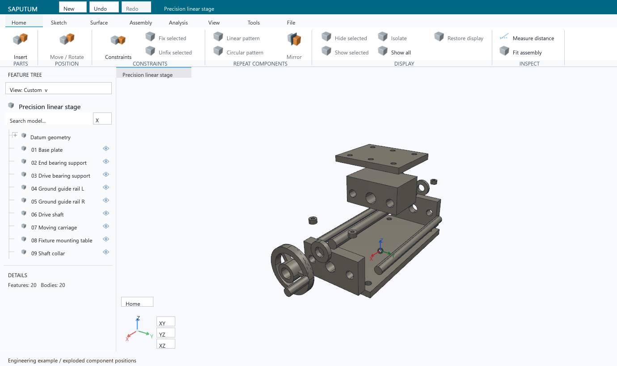
Task: Expand the Datum geometry node
Action: pyautogui.click(x=15, y=135)
